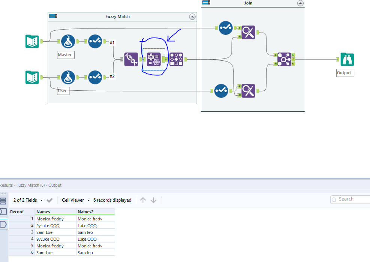Select cell '9yLuke QQQ' in record 4
Image resolution: width=370 pixels, height=262 pixels.
[56, 239]
